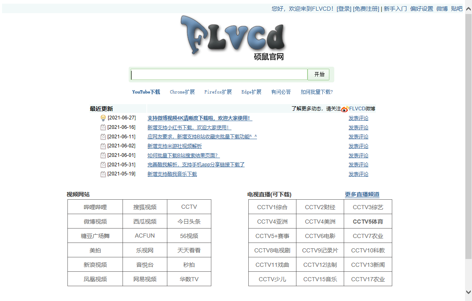This screenshot has width=472, height=301.
Task: Open the 新手入门 guide link
Action: pos(395,9)
